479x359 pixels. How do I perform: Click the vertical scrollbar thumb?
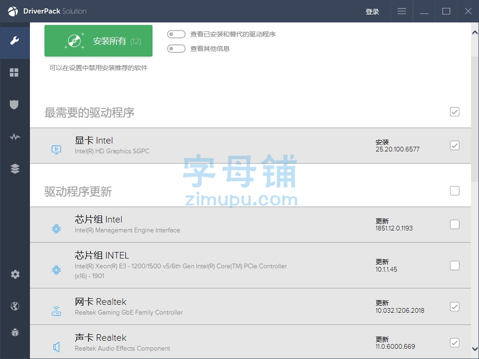(x=475, y=119)
